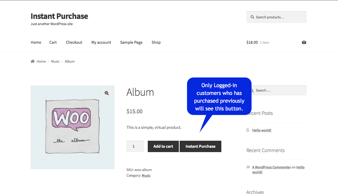338x194 pixels.
Task: Open the Music category link under SKU
Action: (x=146, y=175)
